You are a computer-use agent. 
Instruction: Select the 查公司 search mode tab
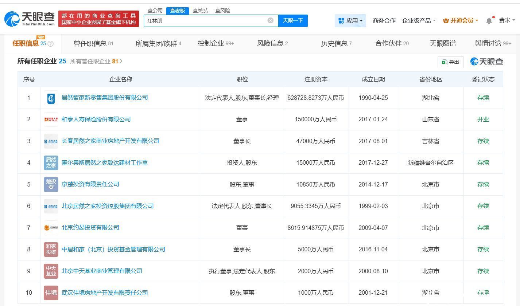pos(155,11)
